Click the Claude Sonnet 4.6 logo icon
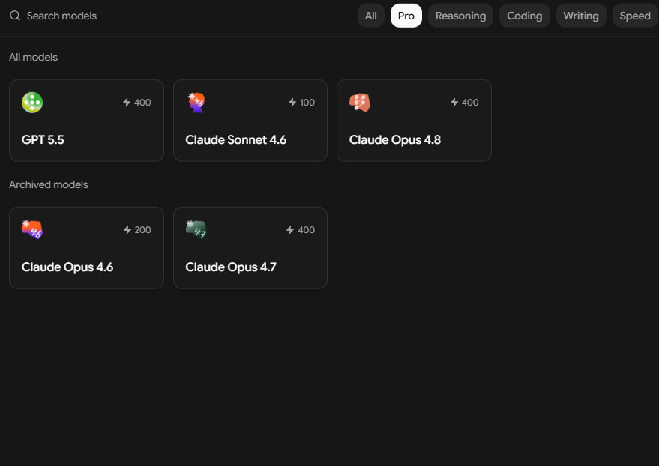The image size is (659, 466). click(196, 103)
